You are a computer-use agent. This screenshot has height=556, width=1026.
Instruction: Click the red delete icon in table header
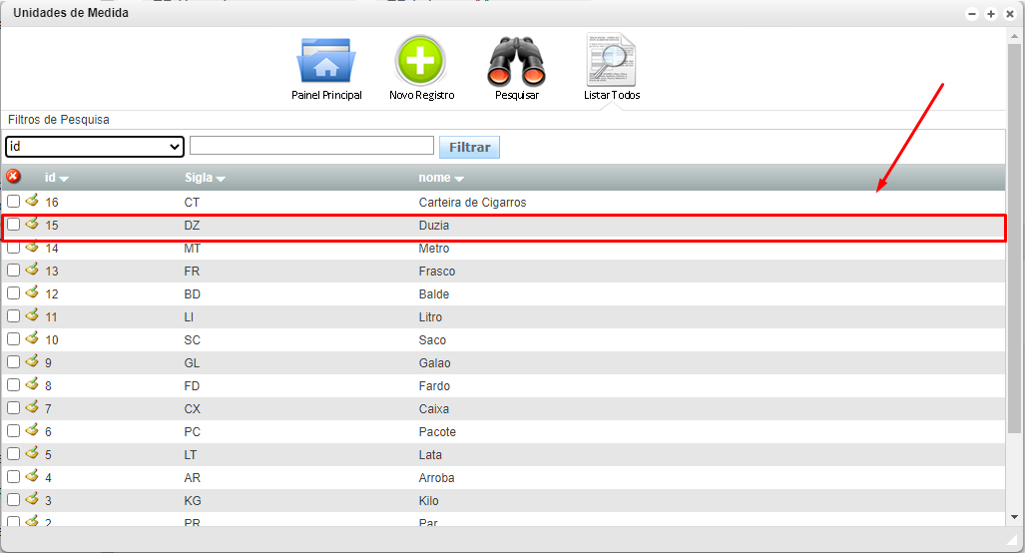tap(13, 177)
